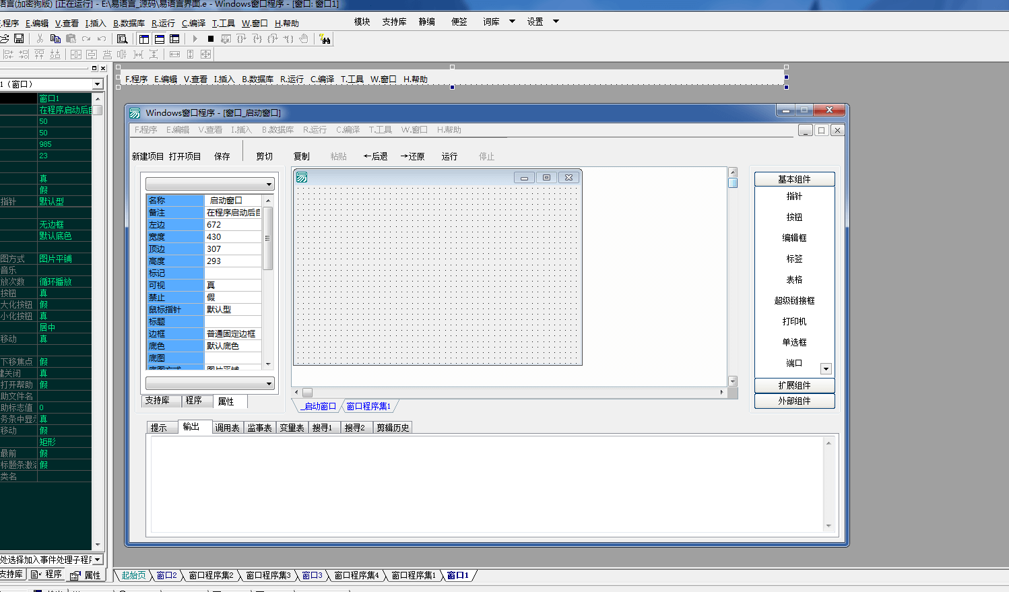Image resolution: width=1009 pixels, height=592 pixels.
Task: Click the black square stop toolbar icon
Action: coord(211,39)
